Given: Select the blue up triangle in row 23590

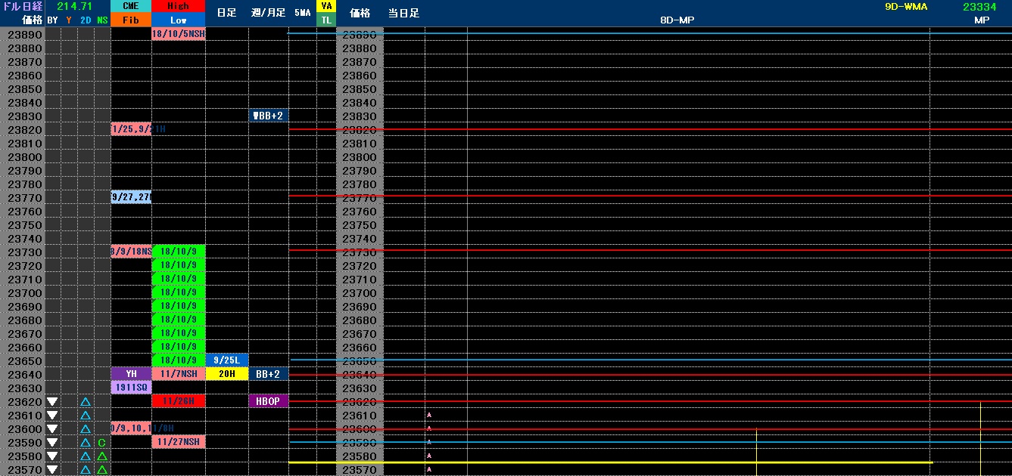Looking at the screenshot, I should [86, 443].
